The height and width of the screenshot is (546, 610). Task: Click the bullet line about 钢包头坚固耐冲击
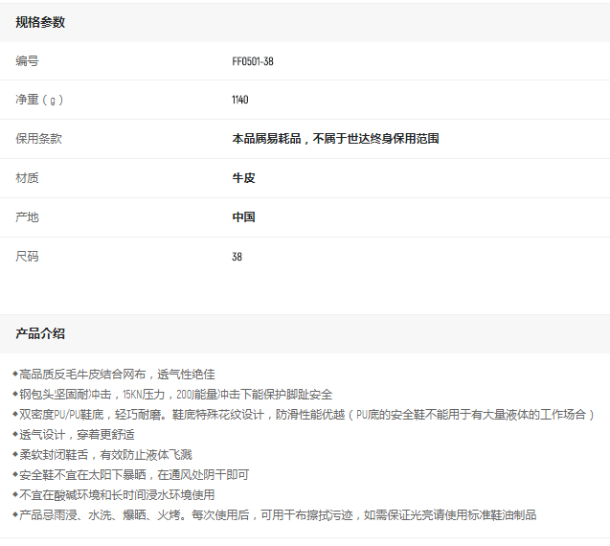point(174,394)
